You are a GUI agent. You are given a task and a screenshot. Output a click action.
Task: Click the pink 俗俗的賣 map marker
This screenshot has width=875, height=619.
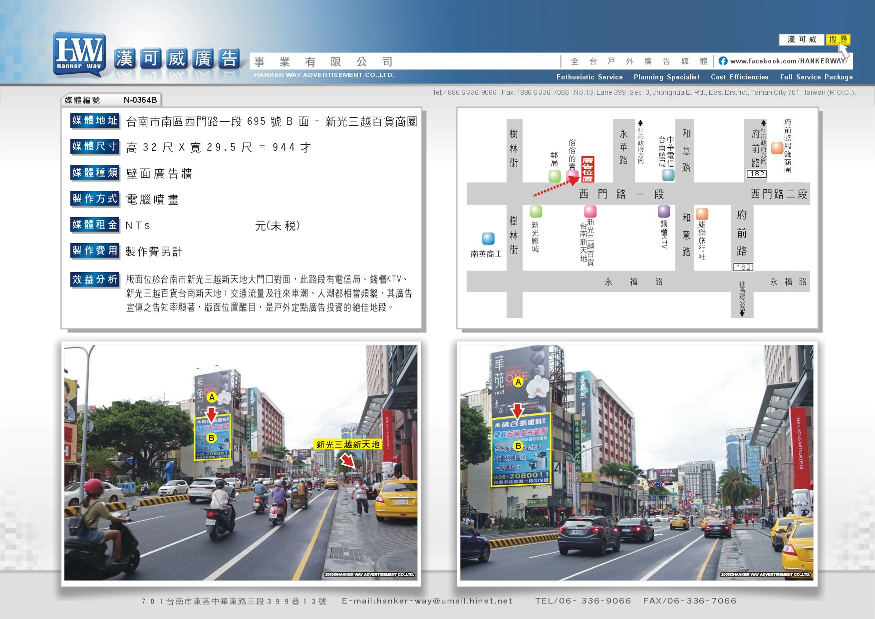[x=573, y=176]
